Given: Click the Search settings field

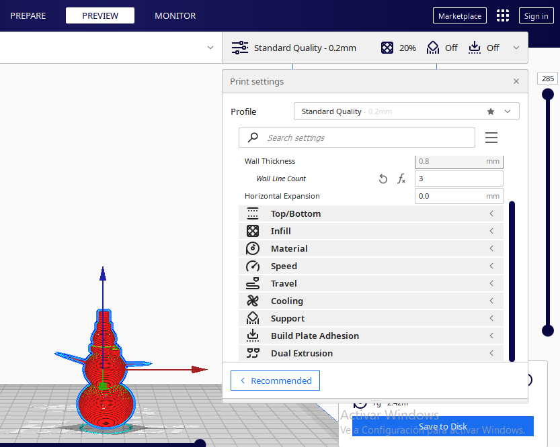Looking at the screenshot, I should [x=357, y=138].
